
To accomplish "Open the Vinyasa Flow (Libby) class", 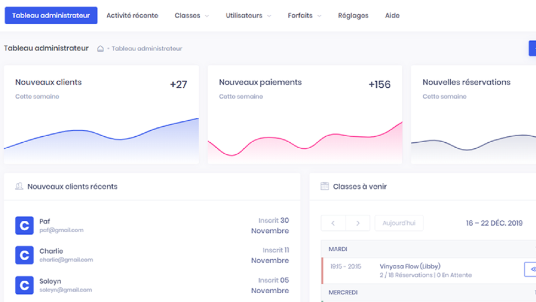I will 410,266.
